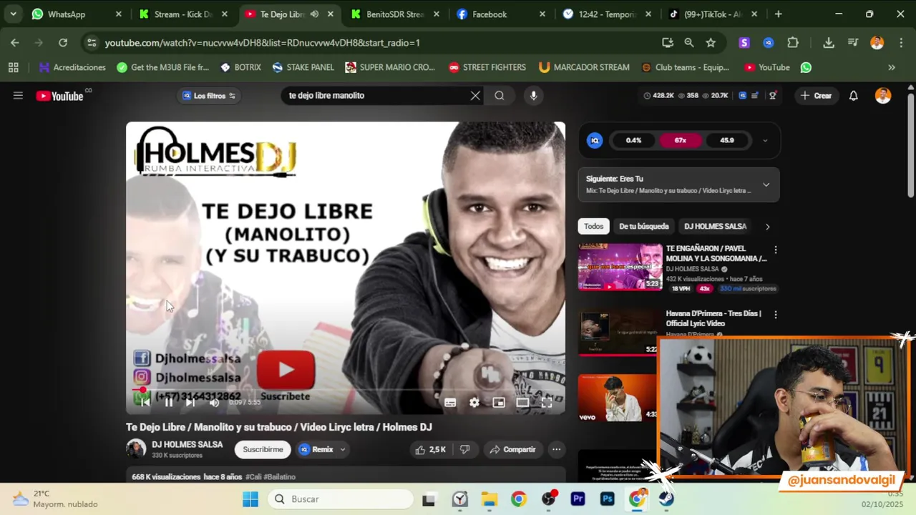Launch Photoshop from the taskbar
916x515 pixels.
coord(608,499)
